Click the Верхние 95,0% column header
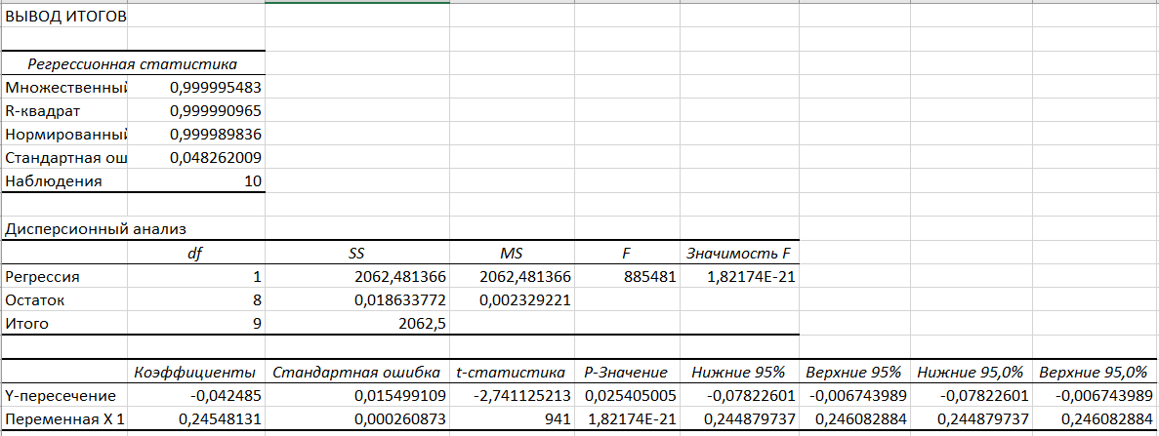Screen dimensions: 1159x436 pyautogui.click(x=1096, y=371)
